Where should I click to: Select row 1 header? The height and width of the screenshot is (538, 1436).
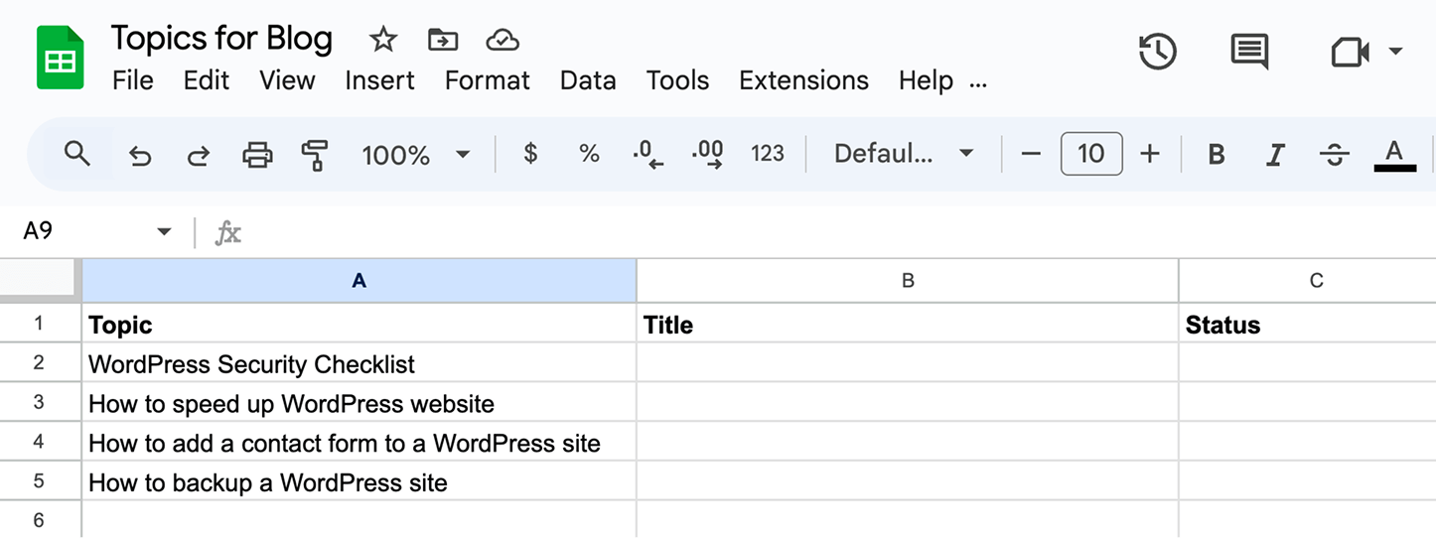[x=40, y=324]
